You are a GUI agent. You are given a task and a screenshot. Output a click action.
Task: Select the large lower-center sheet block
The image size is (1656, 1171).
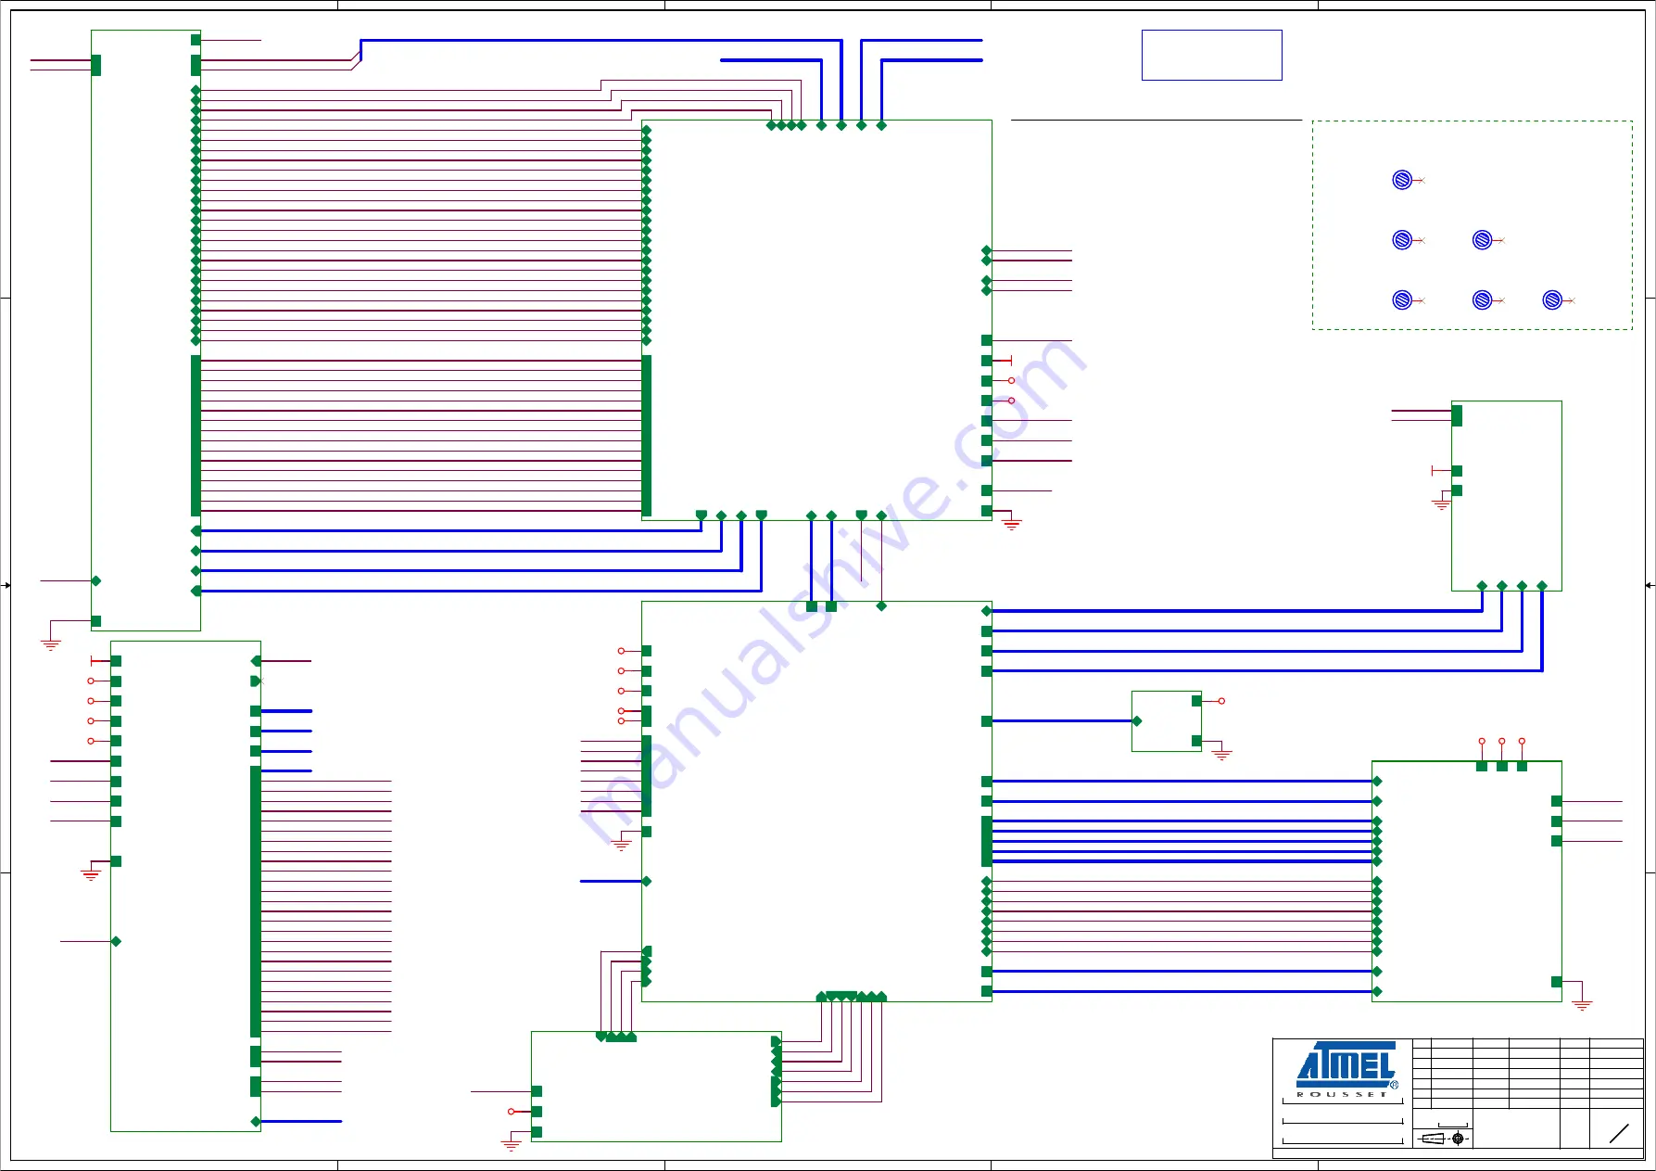[816, 801]
